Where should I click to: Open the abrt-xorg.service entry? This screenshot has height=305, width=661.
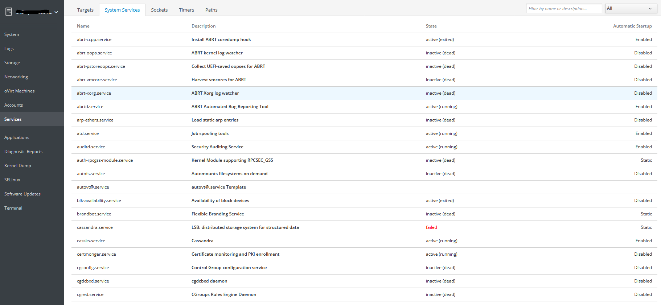pos(94,93)
